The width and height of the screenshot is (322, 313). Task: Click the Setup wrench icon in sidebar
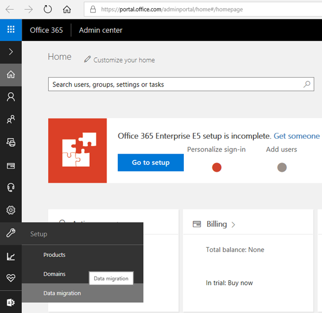11,233
